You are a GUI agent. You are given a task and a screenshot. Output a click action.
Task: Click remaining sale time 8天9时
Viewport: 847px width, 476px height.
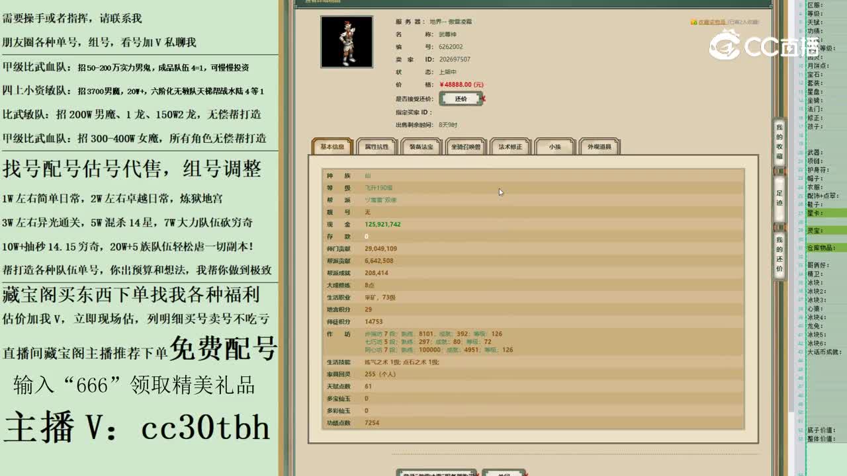pyautogui.click(x=448, y=125)
